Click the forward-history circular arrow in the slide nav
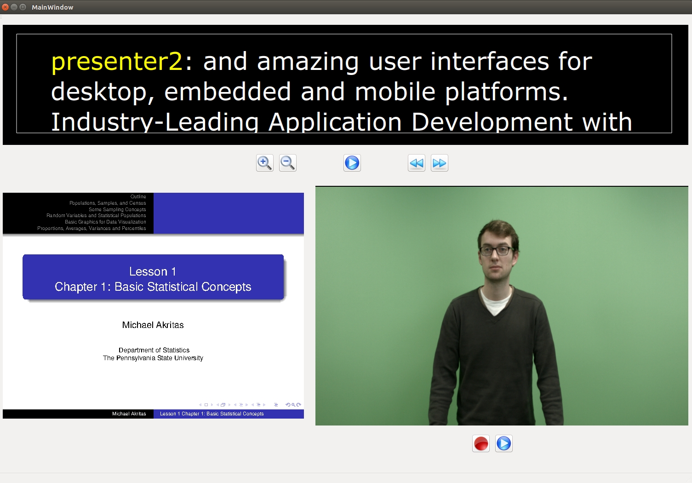The image size is (692, 483). pos(299,405)
